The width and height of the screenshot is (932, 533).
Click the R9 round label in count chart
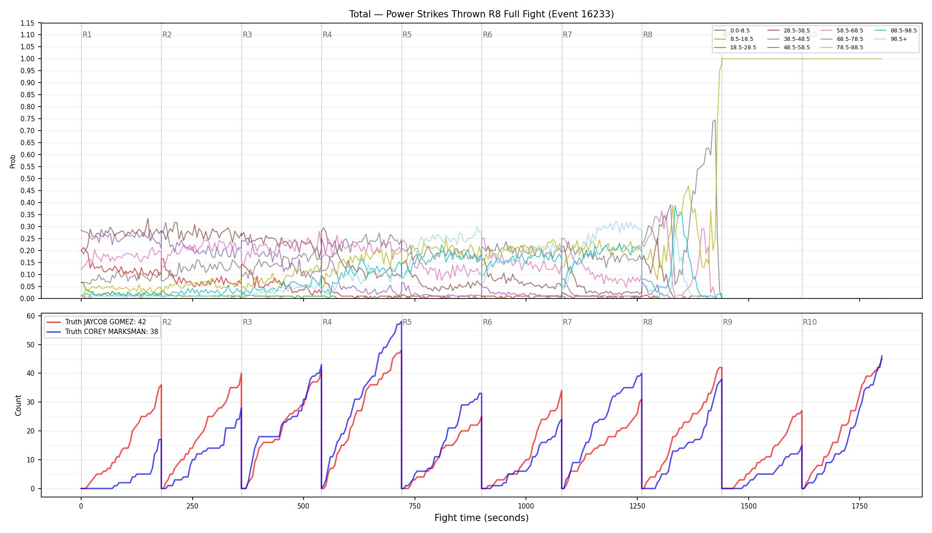click(x=727, y=322)
